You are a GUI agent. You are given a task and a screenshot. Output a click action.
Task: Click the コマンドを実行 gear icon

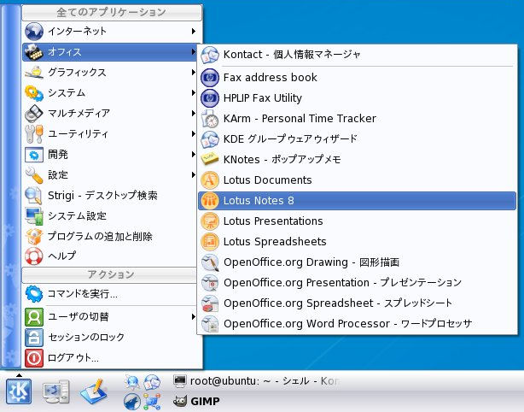(x=34, y=294)
